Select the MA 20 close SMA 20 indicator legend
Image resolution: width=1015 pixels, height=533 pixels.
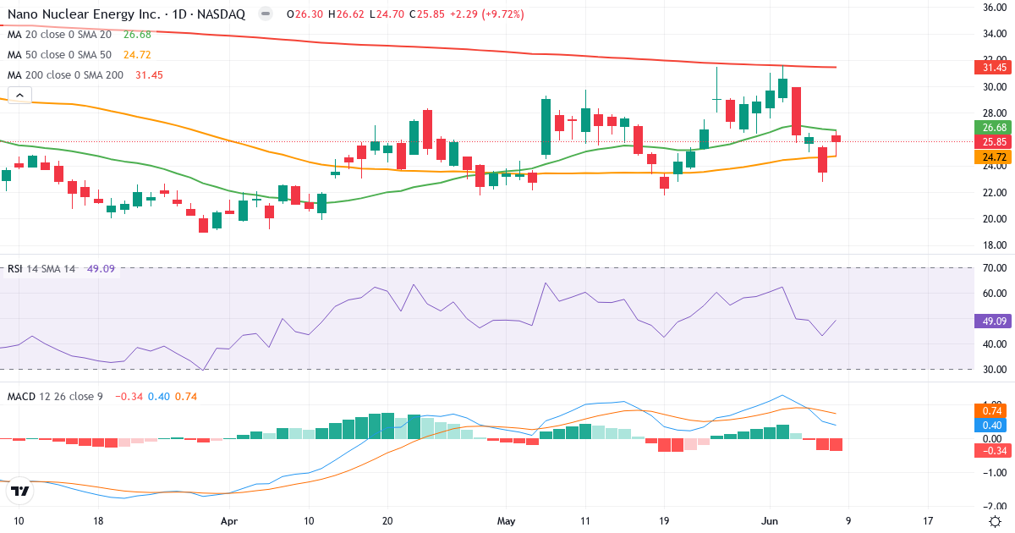pos(80,35)
